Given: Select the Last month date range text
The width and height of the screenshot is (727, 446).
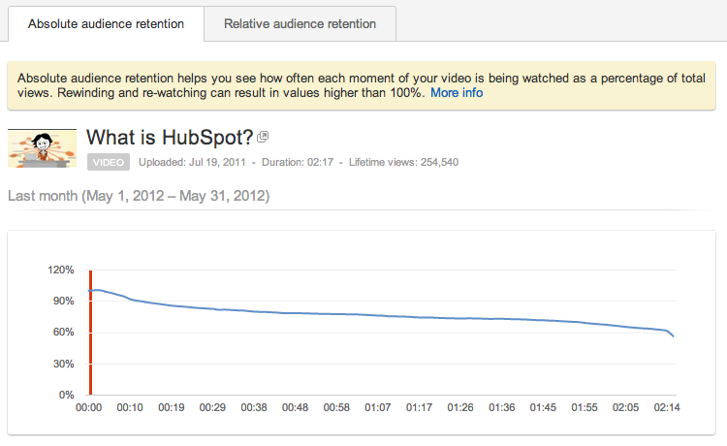Looking at the screenshot, I should (x=139, y=196).
